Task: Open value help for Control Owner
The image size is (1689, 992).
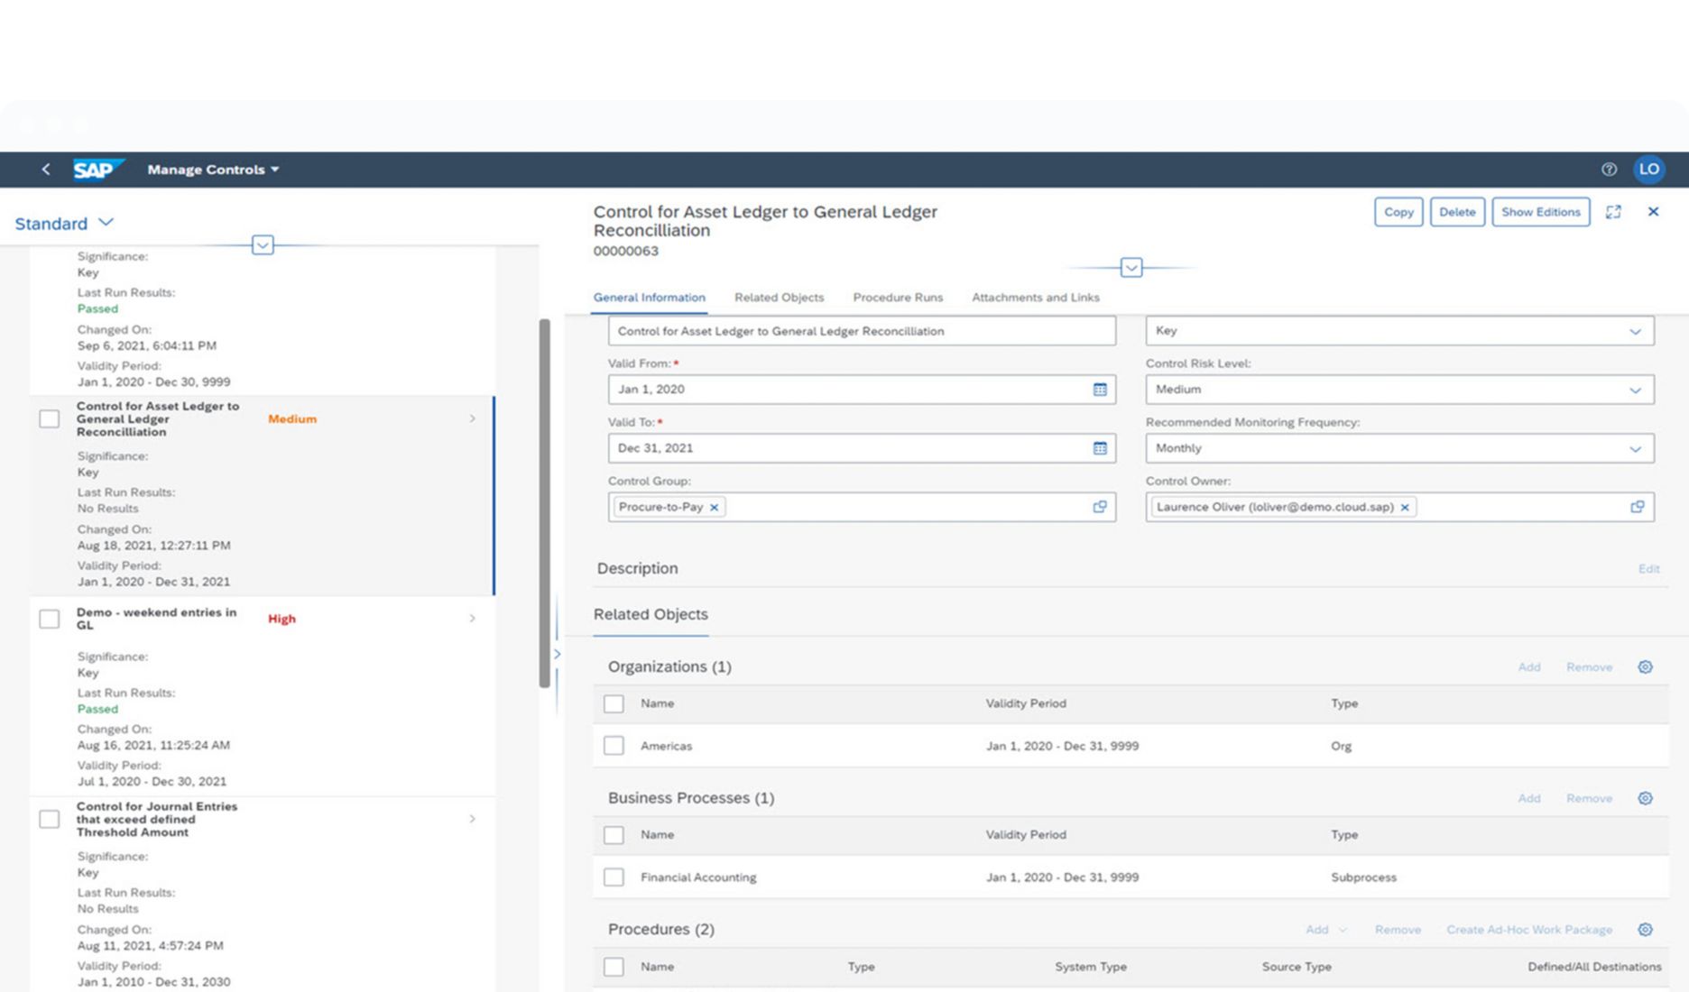Action: tap(1638, 507)
